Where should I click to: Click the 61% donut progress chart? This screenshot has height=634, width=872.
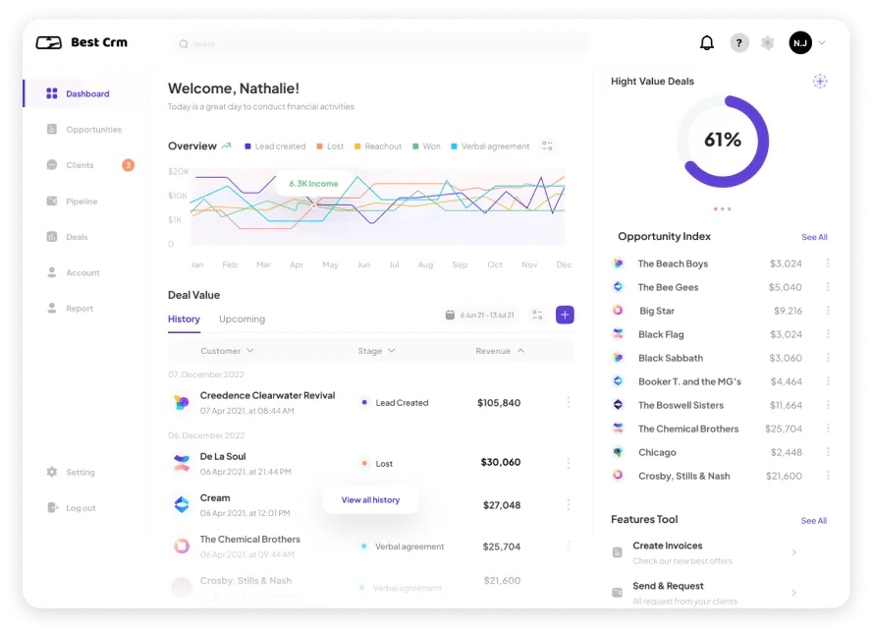click(723, 141)
